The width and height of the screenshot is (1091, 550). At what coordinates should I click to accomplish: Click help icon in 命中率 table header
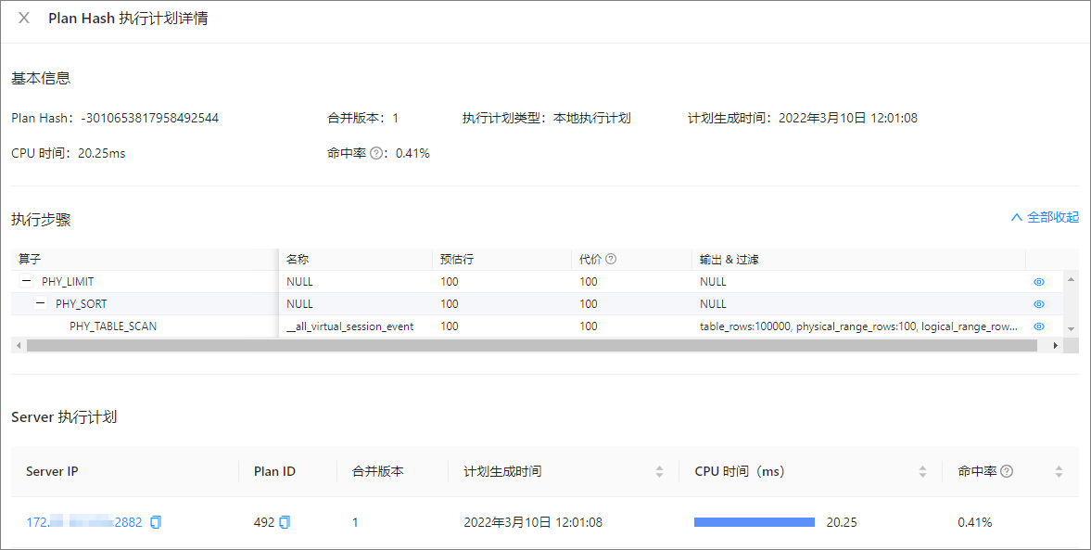tap(1006, 471)
